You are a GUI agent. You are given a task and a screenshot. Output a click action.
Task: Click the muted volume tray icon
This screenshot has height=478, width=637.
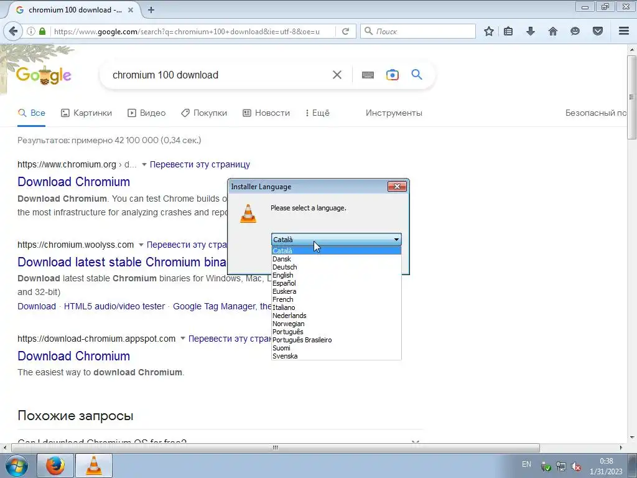point(575,466)
